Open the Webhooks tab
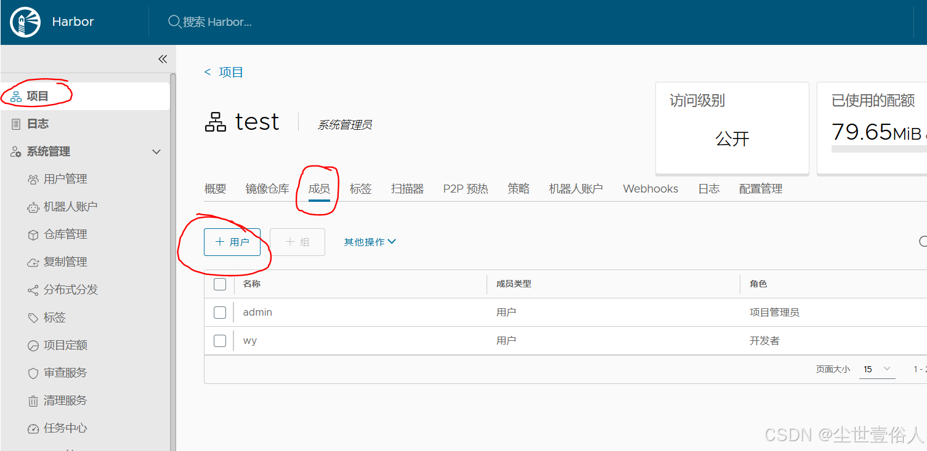The height and width of the screenshot is (451, 927). (650, 189)
